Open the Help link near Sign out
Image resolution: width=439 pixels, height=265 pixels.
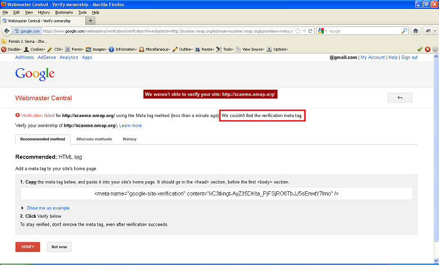(393, 57)
